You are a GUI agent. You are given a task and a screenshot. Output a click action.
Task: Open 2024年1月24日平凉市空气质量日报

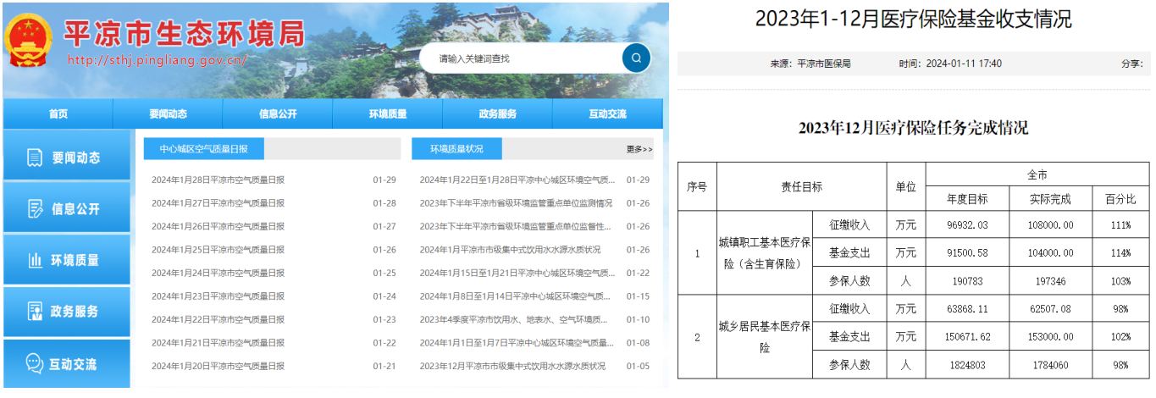[x=218, y=273]
